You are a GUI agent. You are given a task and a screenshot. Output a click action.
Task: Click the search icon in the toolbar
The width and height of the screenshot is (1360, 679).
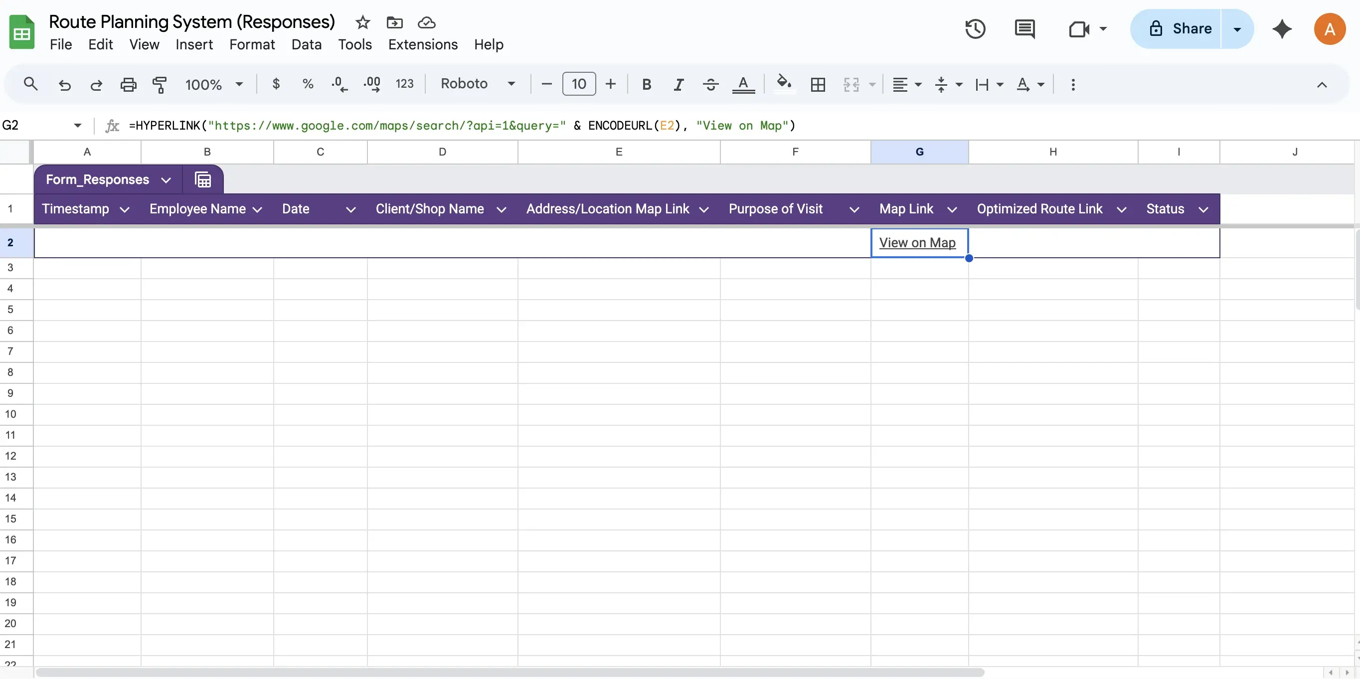point(30,84)
